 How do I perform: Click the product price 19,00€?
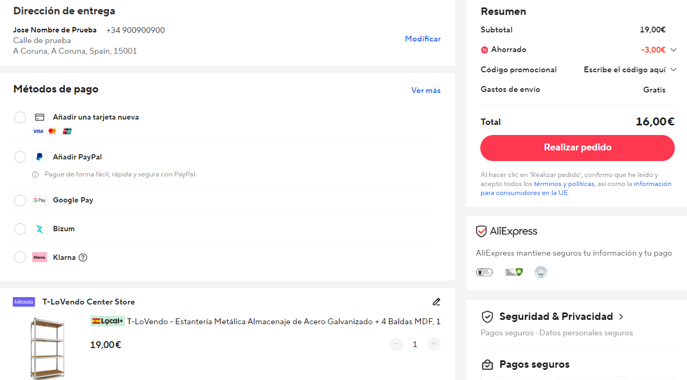106,345
